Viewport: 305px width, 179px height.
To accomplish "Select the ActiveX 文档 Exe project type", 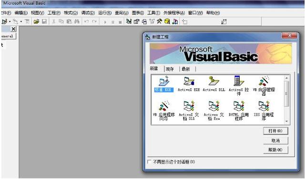I will click(214, 111).
